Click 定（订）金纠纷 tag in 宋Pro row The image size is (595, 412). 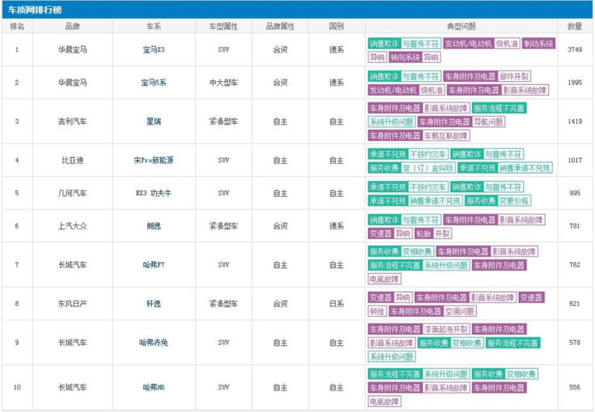click(428, 168)
